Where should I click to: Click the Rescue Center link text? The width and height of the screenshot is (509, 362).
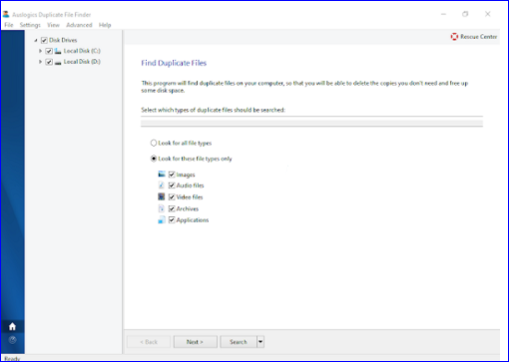point(478,37)
